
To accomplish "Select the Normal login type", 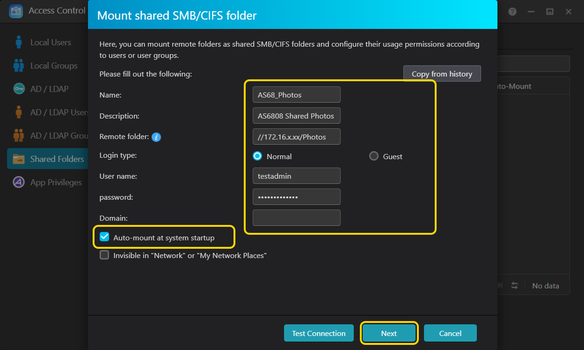I will (257, 156).
